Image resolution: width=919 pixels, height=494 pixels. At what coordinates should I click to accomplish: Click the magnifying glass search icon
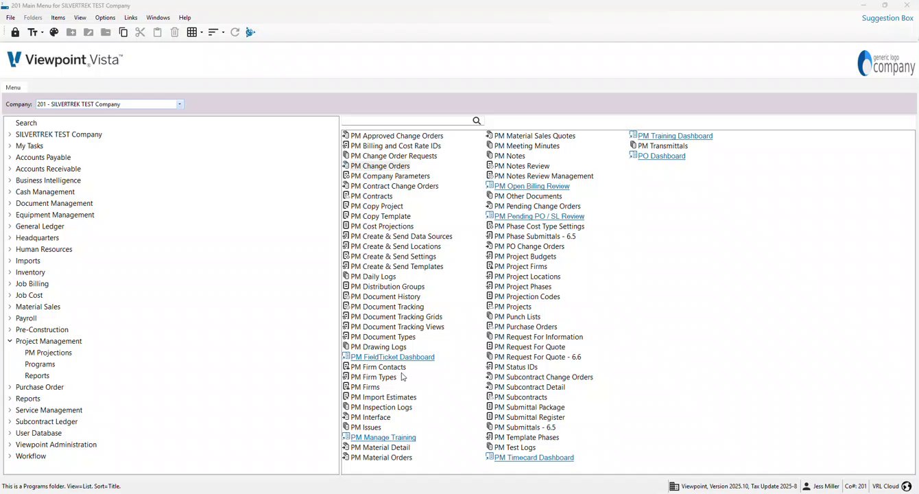click(x=477, y=121)
